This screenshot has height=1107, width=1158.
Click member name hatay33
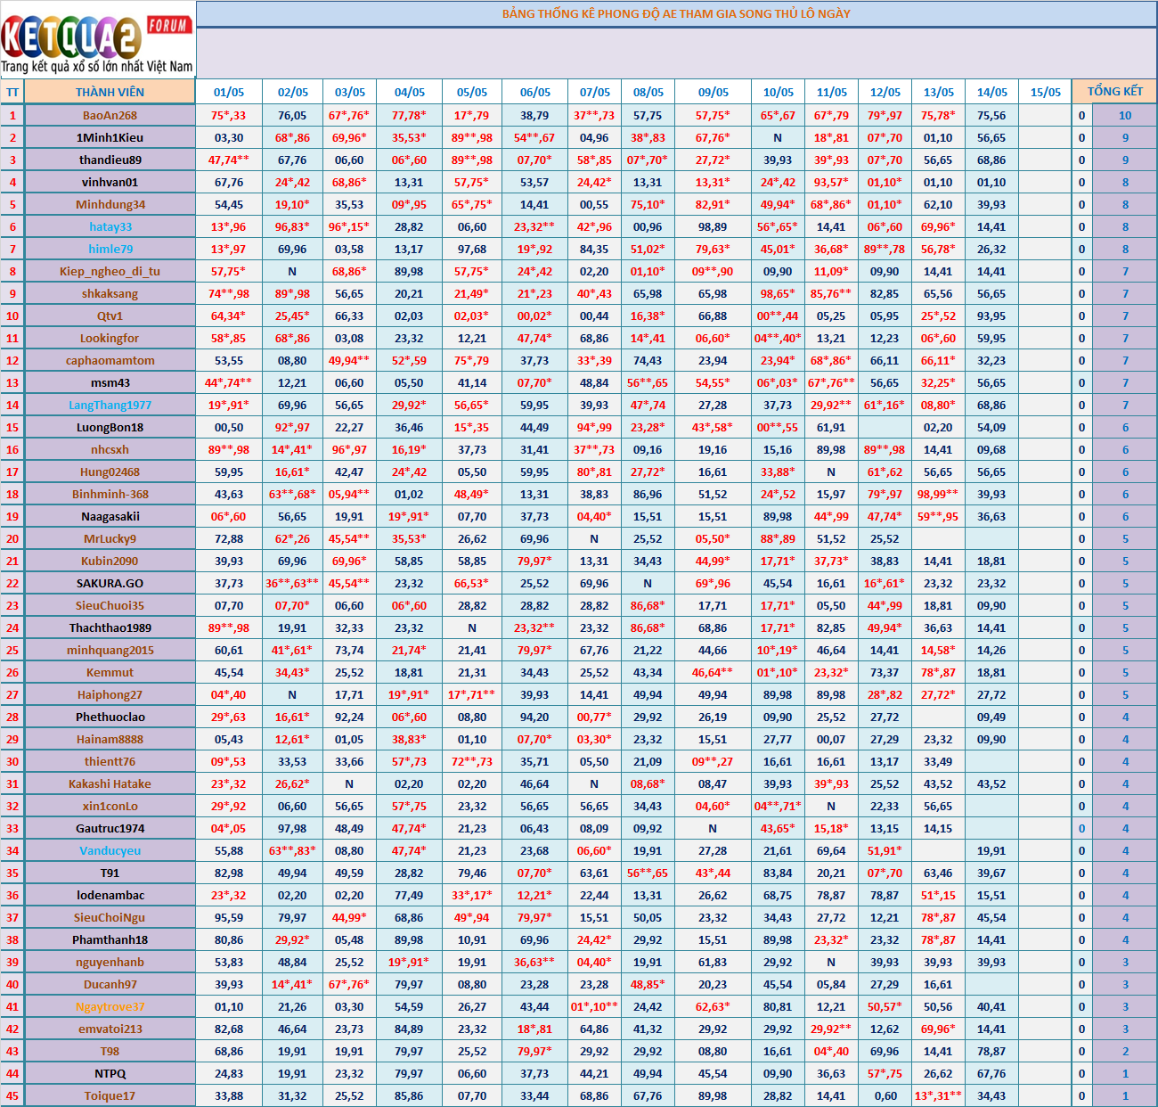pos(110,226)
